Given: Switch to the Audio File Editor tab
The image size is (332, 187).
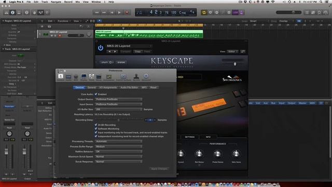Looking at the screenshot, I should 129,88.
